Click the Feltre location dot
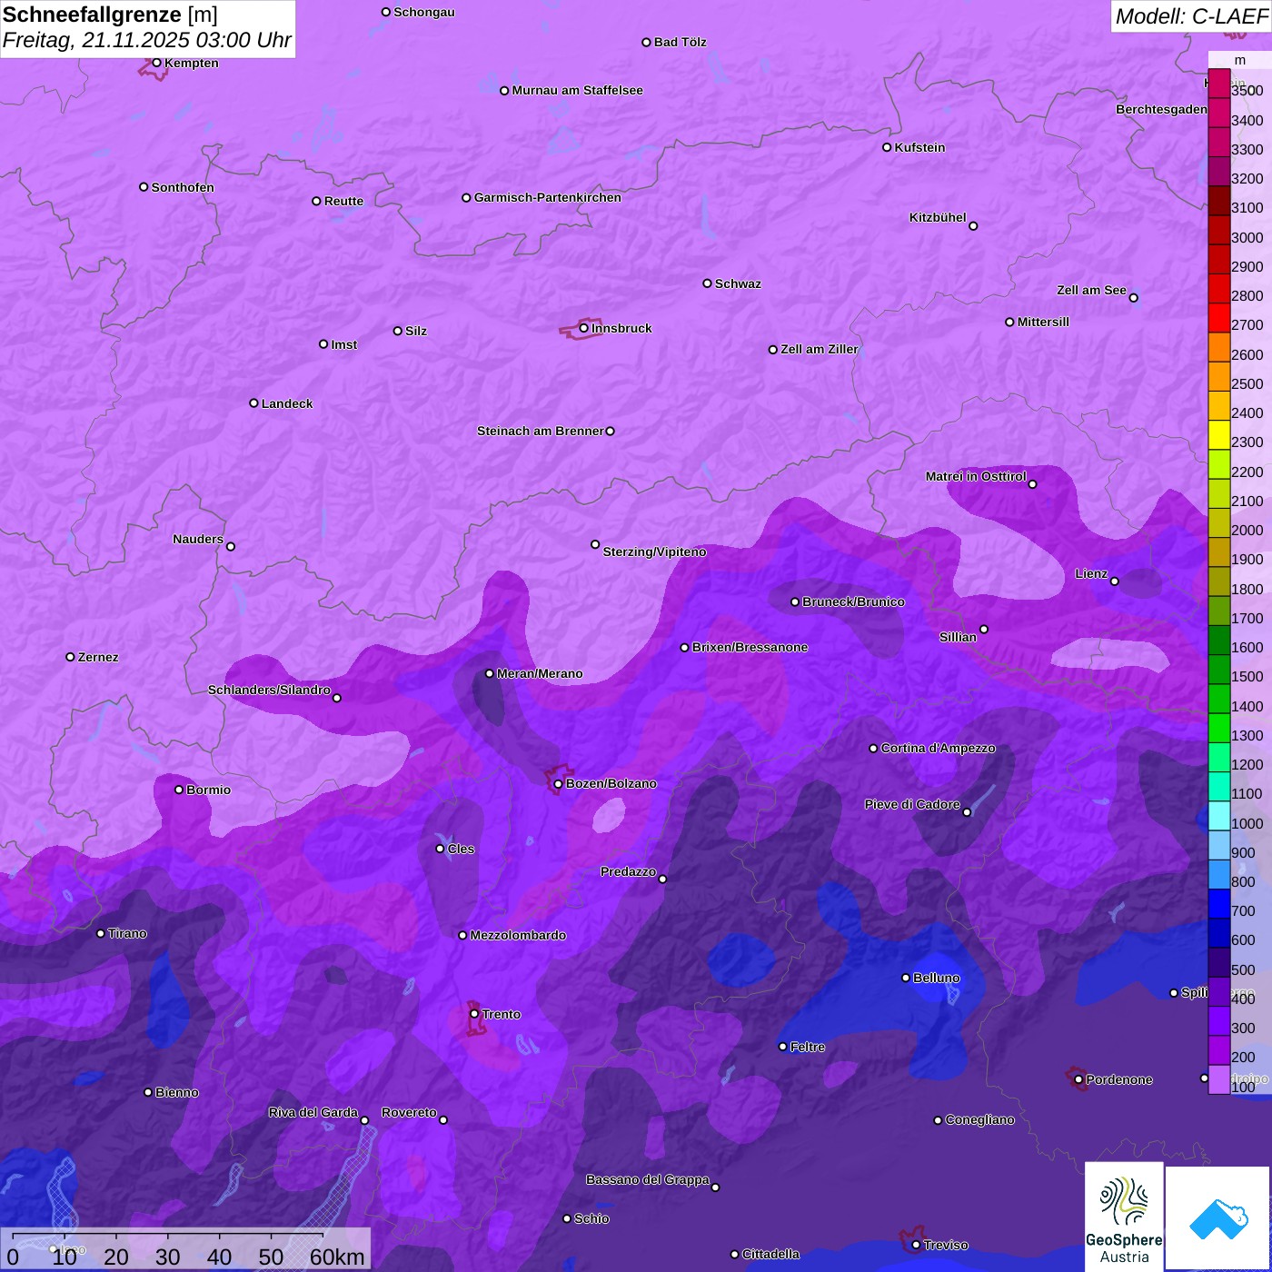The height and width of the screenshot is (1272, 1272). pos(782,1047)
